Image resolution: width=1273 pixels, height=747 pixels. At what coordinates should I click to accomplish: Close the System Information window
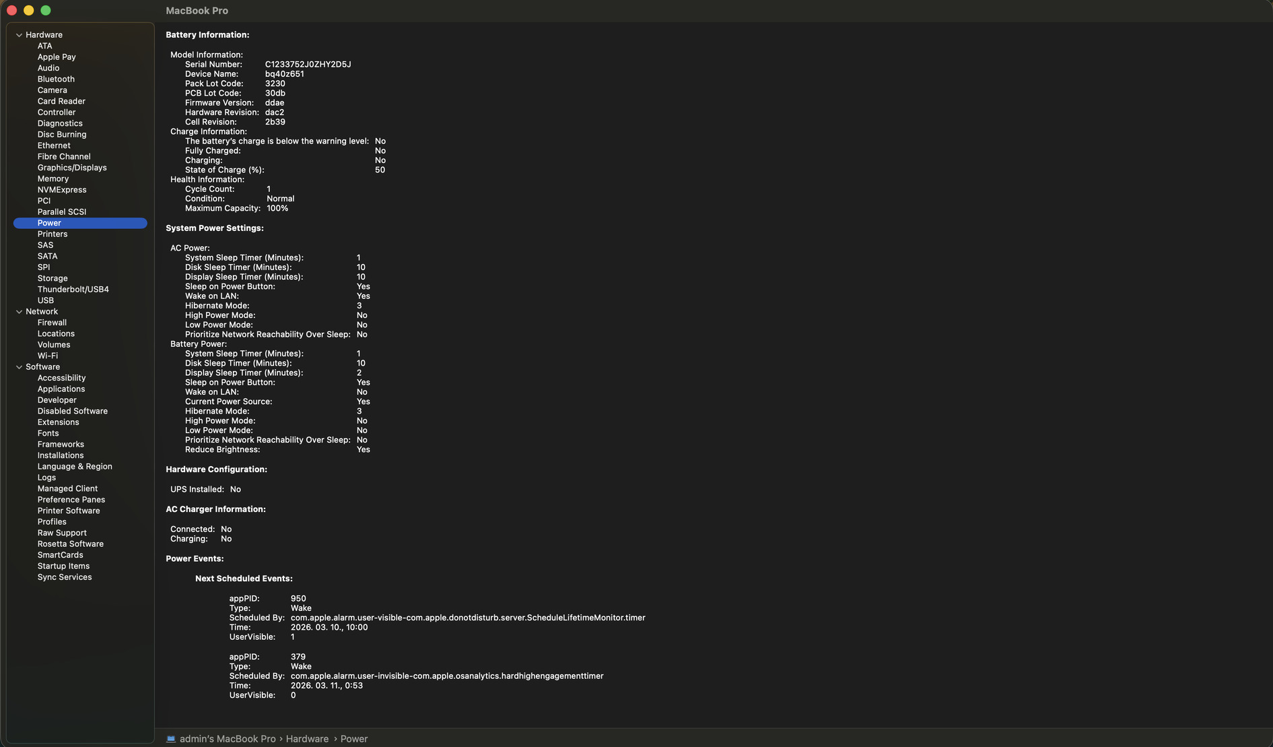[11, 11]
